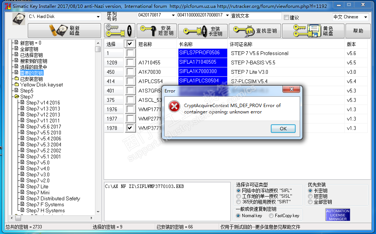Screen dimensions: 376x234
Task: Open the 0420170817 serial dropdown
Action: (x=173, y=15)
